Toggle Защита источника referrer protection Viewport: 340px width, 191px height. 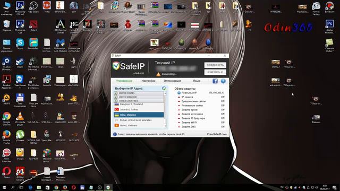tap(201, 114)
